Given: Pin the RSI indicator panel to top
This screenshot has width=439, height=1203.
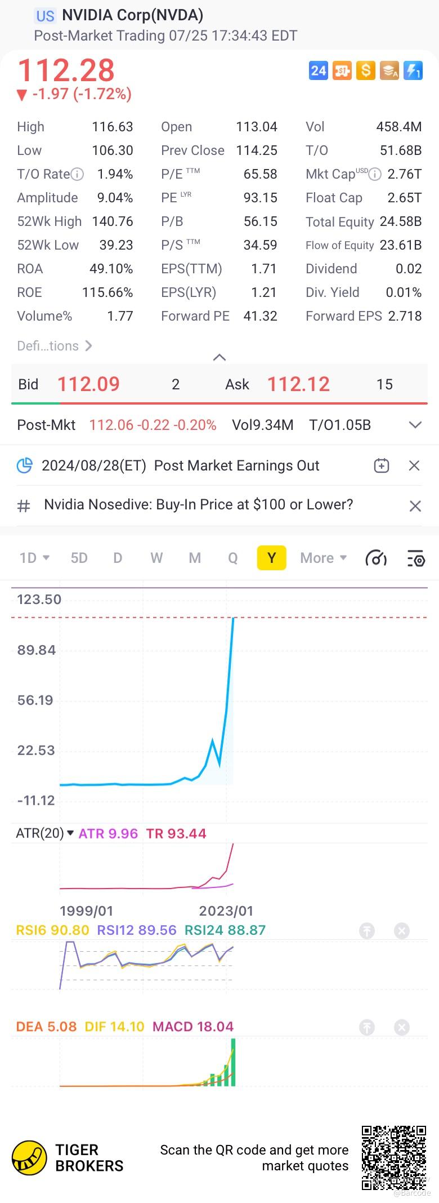Looking at the screenshot, I should pyautogui.click(x=367, y=930).
